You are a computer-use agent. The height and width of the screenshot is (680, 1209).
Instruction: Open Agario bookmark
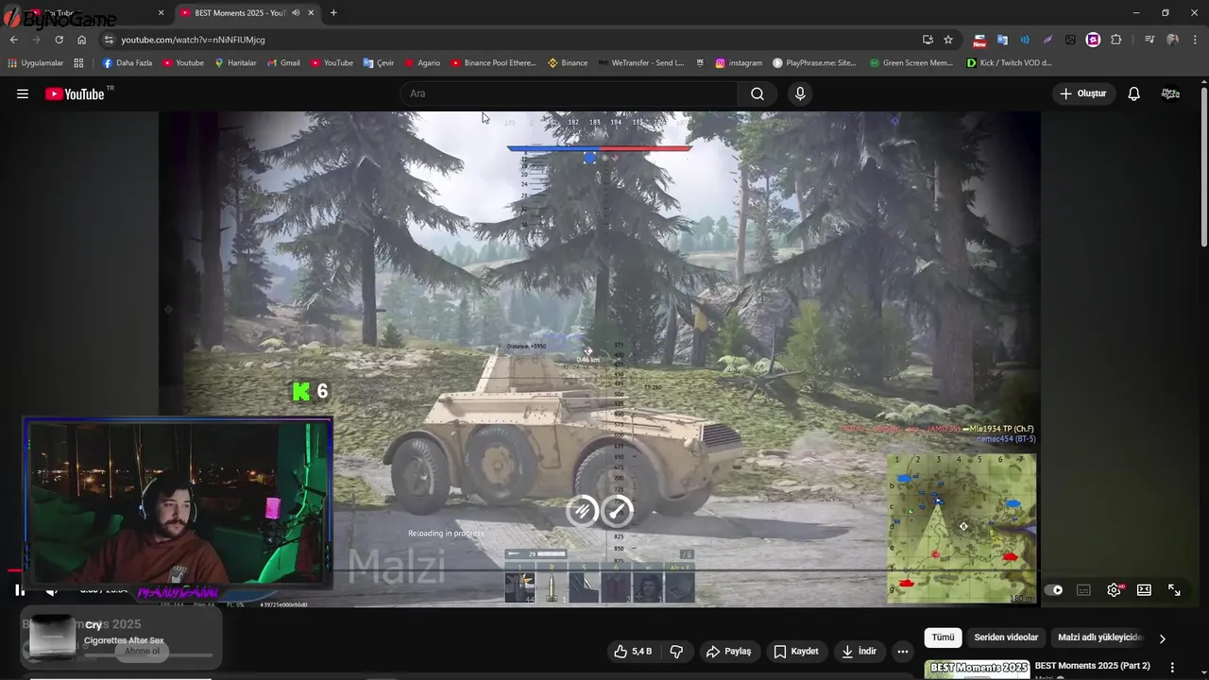click(422, 63)
